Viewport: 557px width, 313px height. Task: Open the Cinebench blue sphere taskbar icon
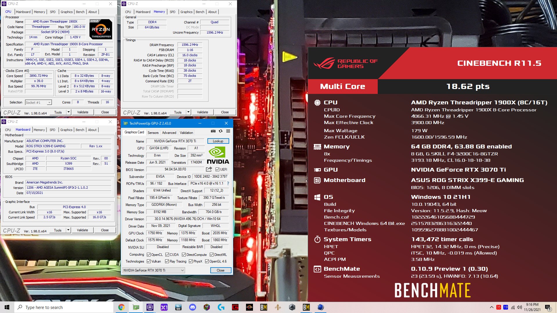pyautogui.click(x=321, y=307)
